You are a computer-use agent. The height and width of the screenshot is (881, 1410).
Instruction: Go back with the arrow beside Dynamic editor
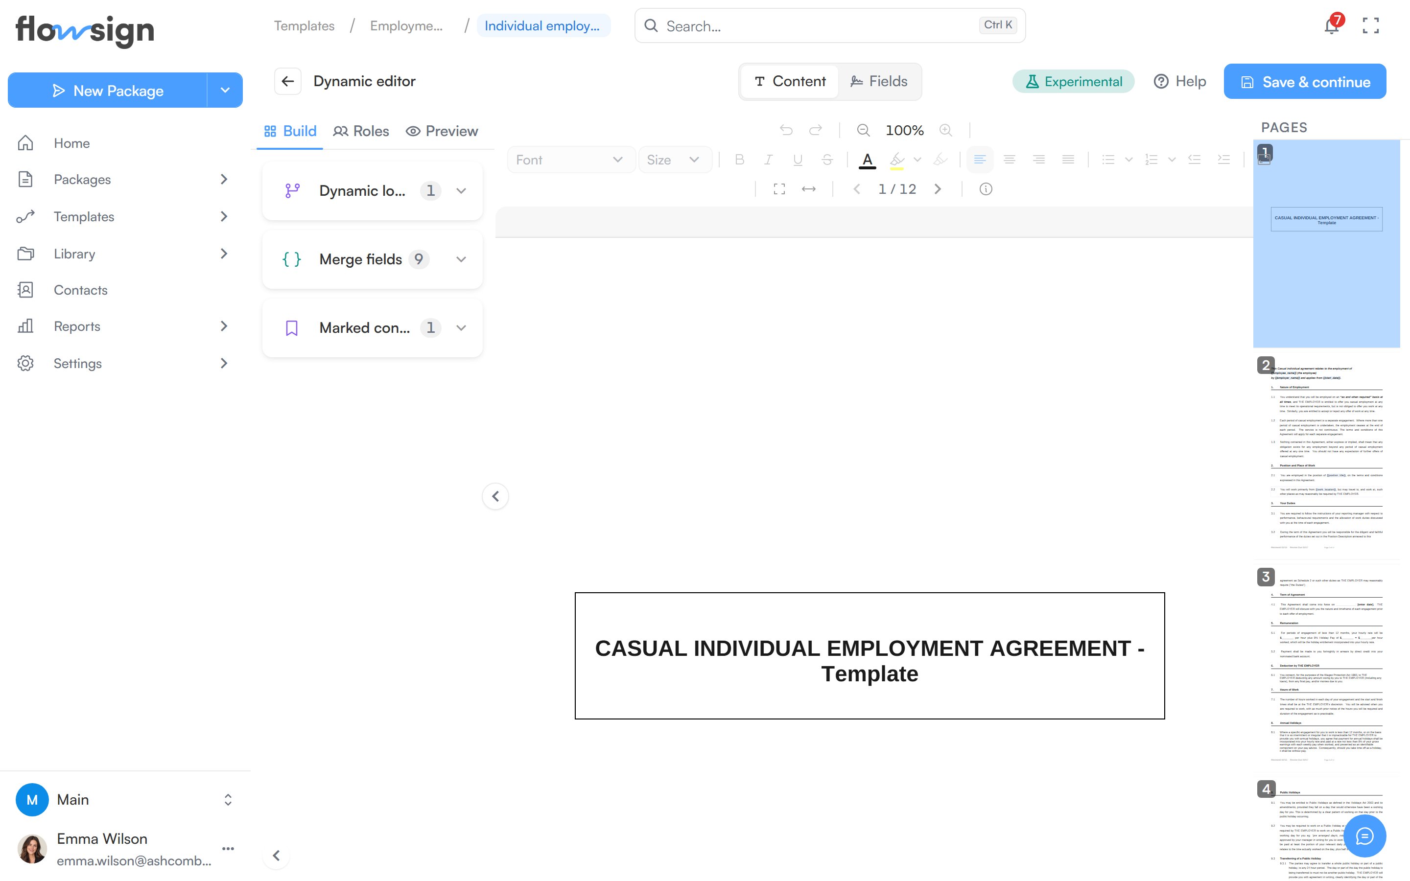point(288,81)
